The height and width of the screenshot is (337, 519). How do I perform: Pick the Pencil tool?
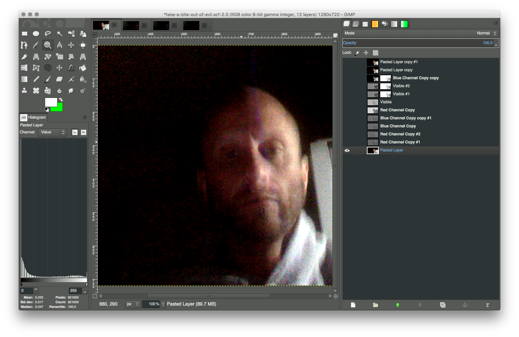(x=36, y=79)
